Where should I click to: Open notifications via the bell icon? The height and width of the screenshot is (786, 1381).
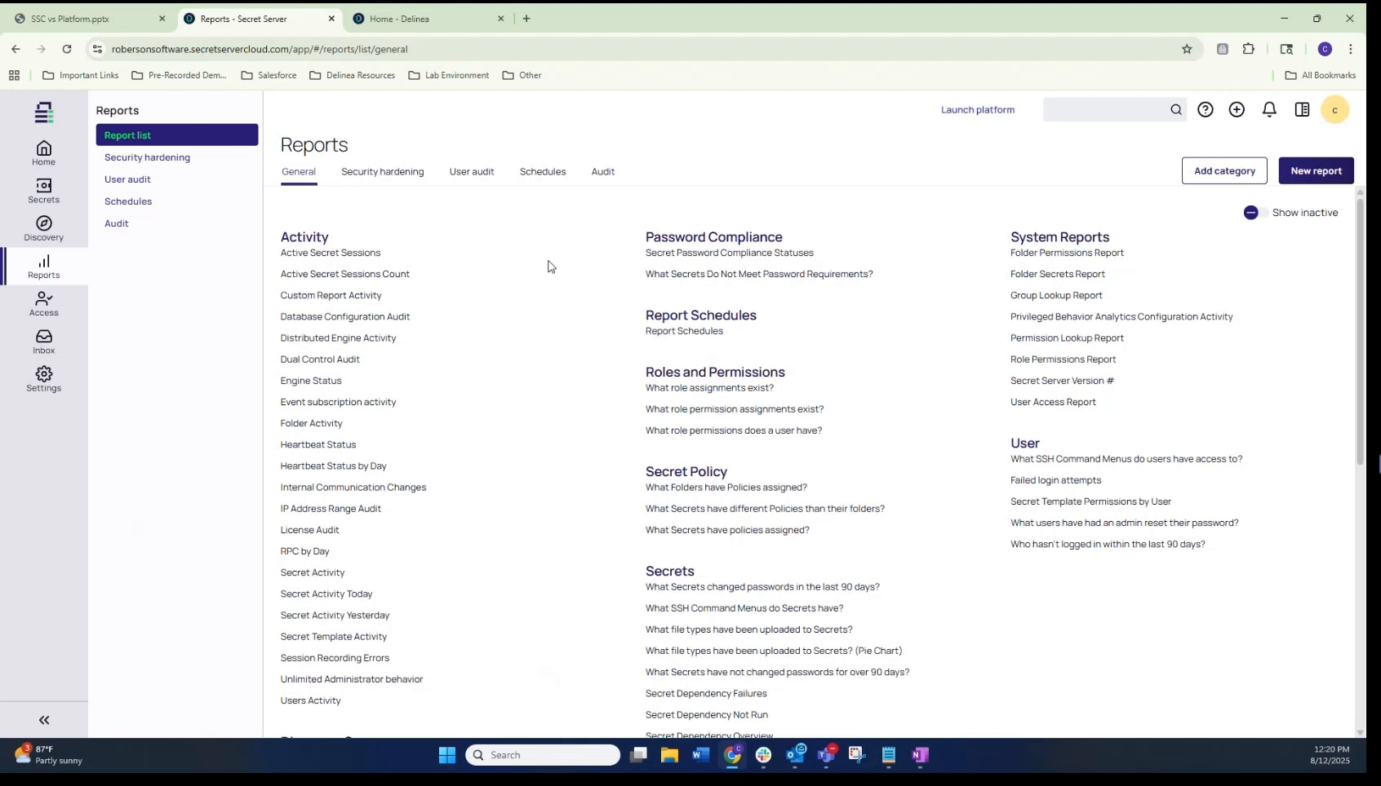pyautogui.click(x=1269, y=109)
